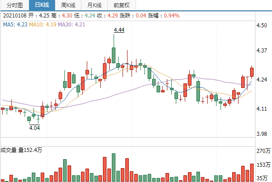Viewport: 272px width, 182px height.
Task: Click the 270万 volume axis label
Action: 263,152
